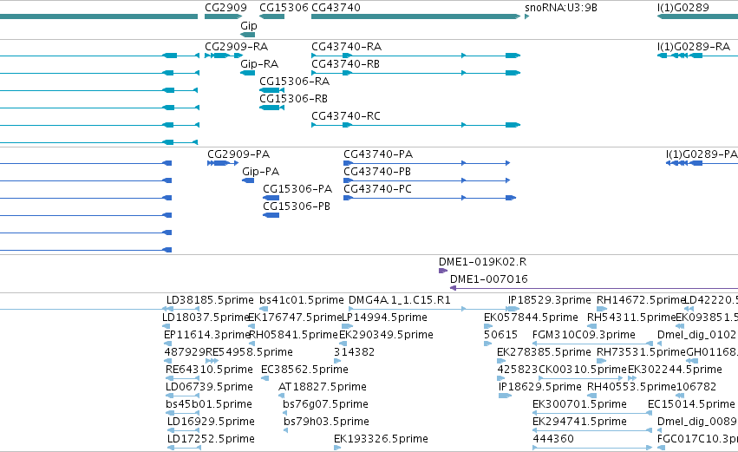This screenshot has width=738, height=452.
Task: Select the EC38562.5prime EST label
Action: [304, 370]
